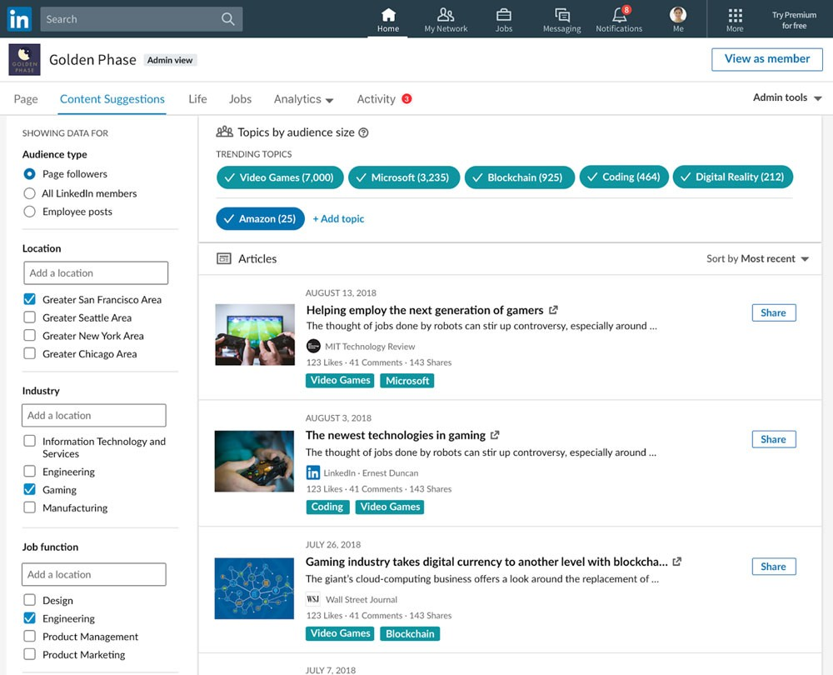
Task: Click Try Premium for free link
Action: coord(794,20)
